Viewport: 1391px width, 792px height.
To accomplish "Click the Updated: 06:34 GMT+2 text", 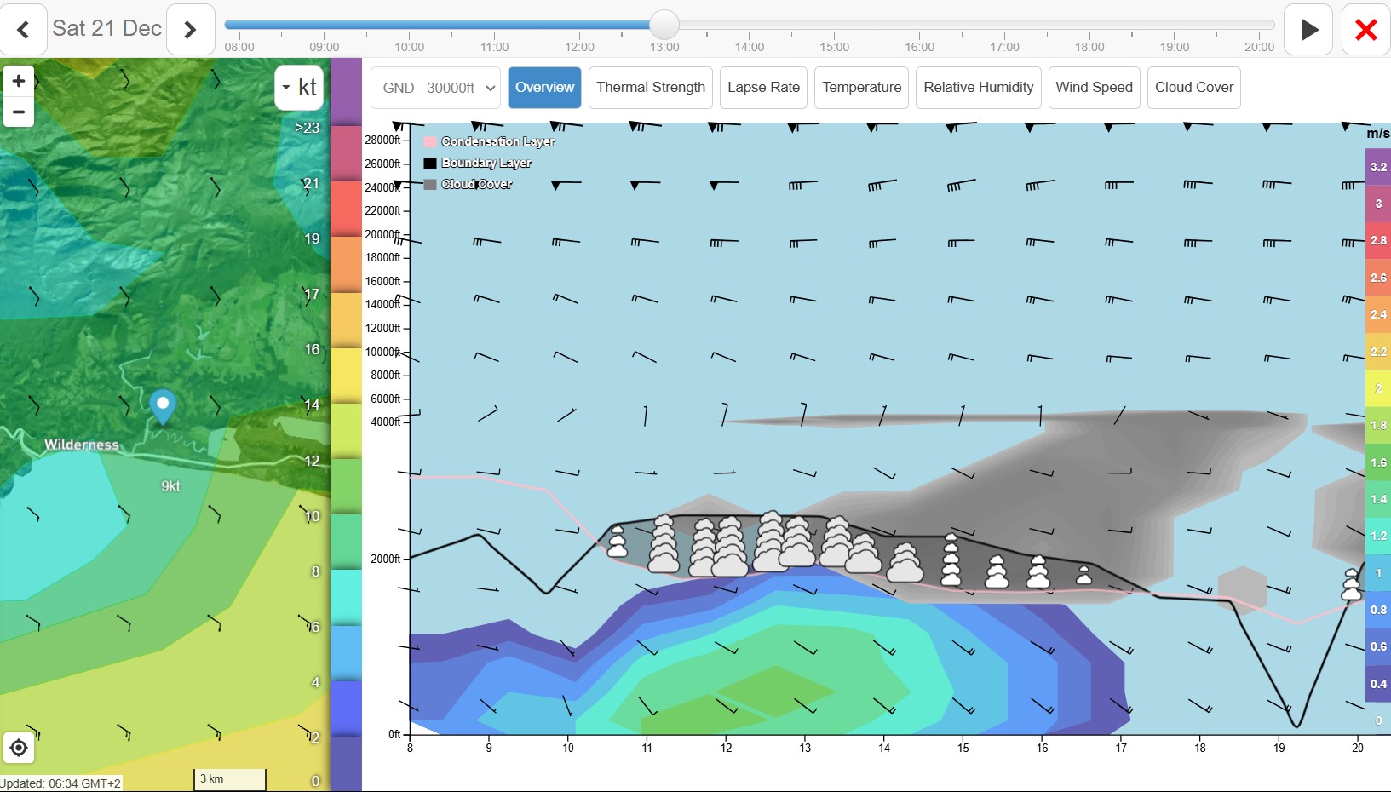I will click(61, 783).
